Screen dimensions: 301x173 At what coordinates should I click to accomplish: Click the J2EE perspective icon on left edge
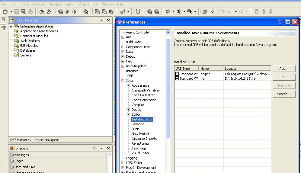pos(3,28)
